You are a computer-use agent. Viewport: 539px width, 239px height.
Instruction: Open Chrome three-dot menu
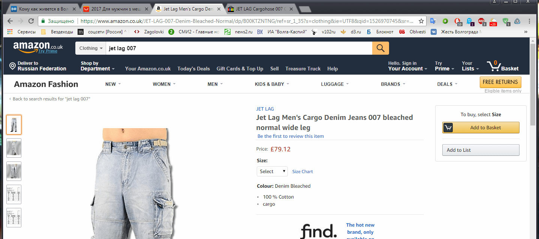529,21
